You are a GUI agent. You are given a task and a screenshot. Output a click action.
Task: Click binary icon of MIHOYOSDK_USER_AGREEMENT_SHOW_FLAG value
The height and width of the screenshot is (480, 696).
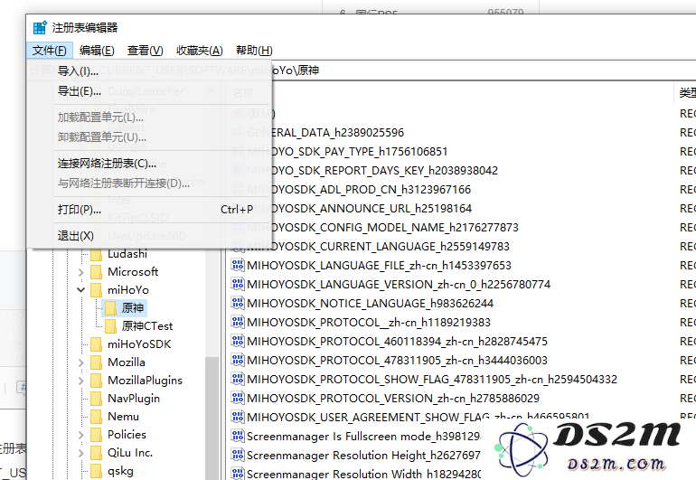tap(238, 417)
